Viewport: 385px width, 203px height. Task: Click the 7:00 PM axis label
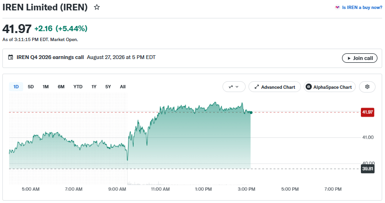(x=333, y=189)
